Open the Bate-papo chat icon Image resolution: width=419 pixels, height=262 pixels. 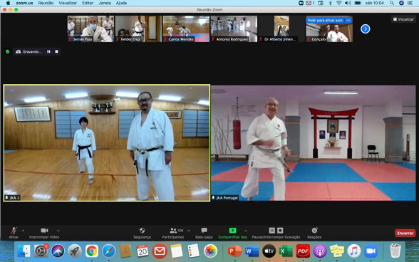point(204,230)
